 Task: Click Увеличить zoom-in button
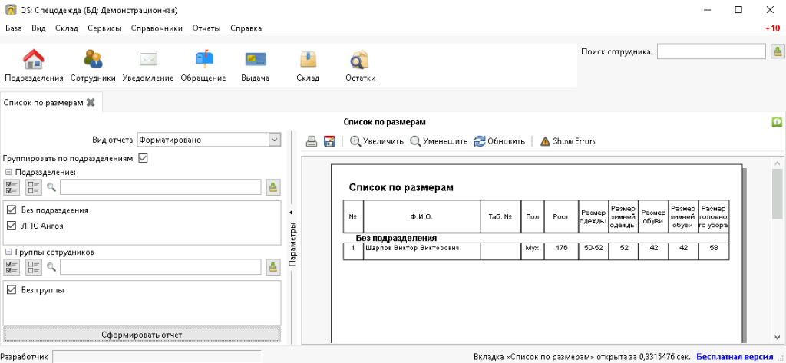click(x=377, y=141)
